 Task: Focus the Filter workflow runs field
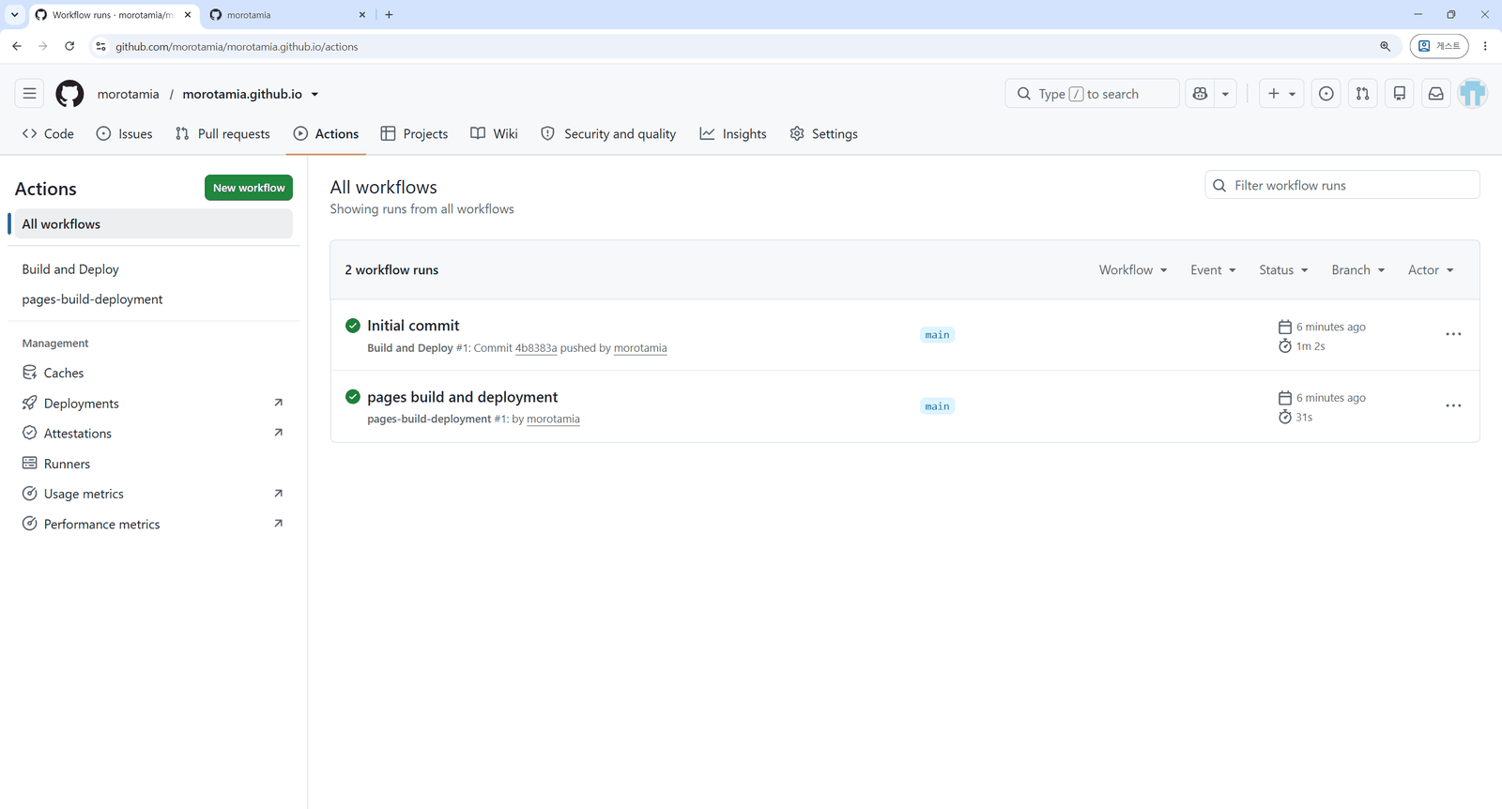[x=1341, y=186]
